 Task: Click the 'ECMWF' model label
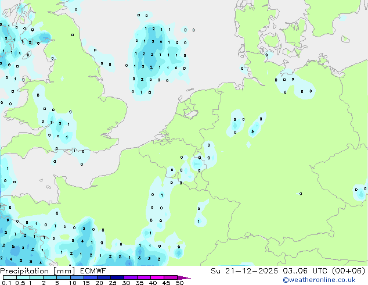93,271
